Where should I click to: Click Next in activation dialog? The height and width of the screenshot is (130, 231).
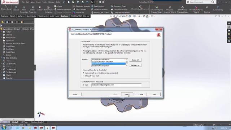click(x=127, y=94)
